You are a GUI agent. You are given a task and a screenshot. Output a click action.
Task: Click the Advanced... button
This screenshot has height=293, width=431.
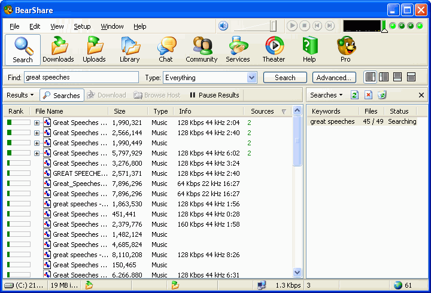(334, 78)
